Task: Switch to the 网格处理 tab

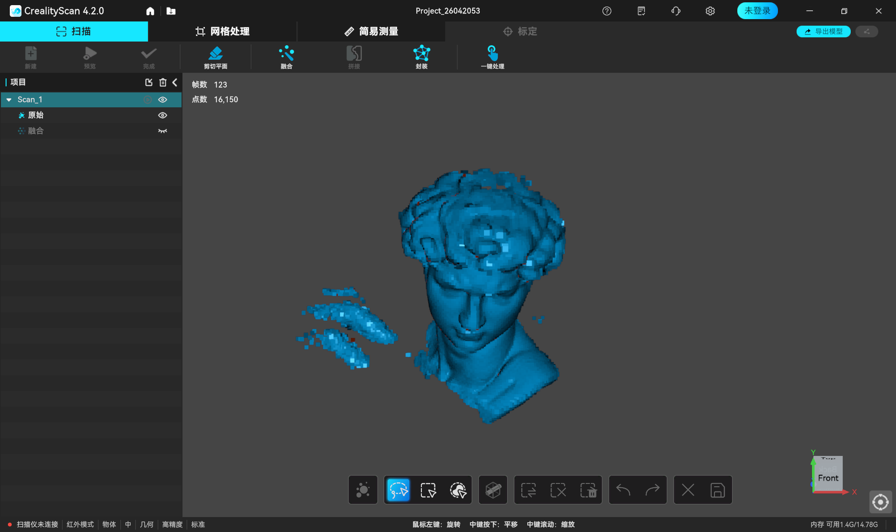Action: (x=222, y=31)
